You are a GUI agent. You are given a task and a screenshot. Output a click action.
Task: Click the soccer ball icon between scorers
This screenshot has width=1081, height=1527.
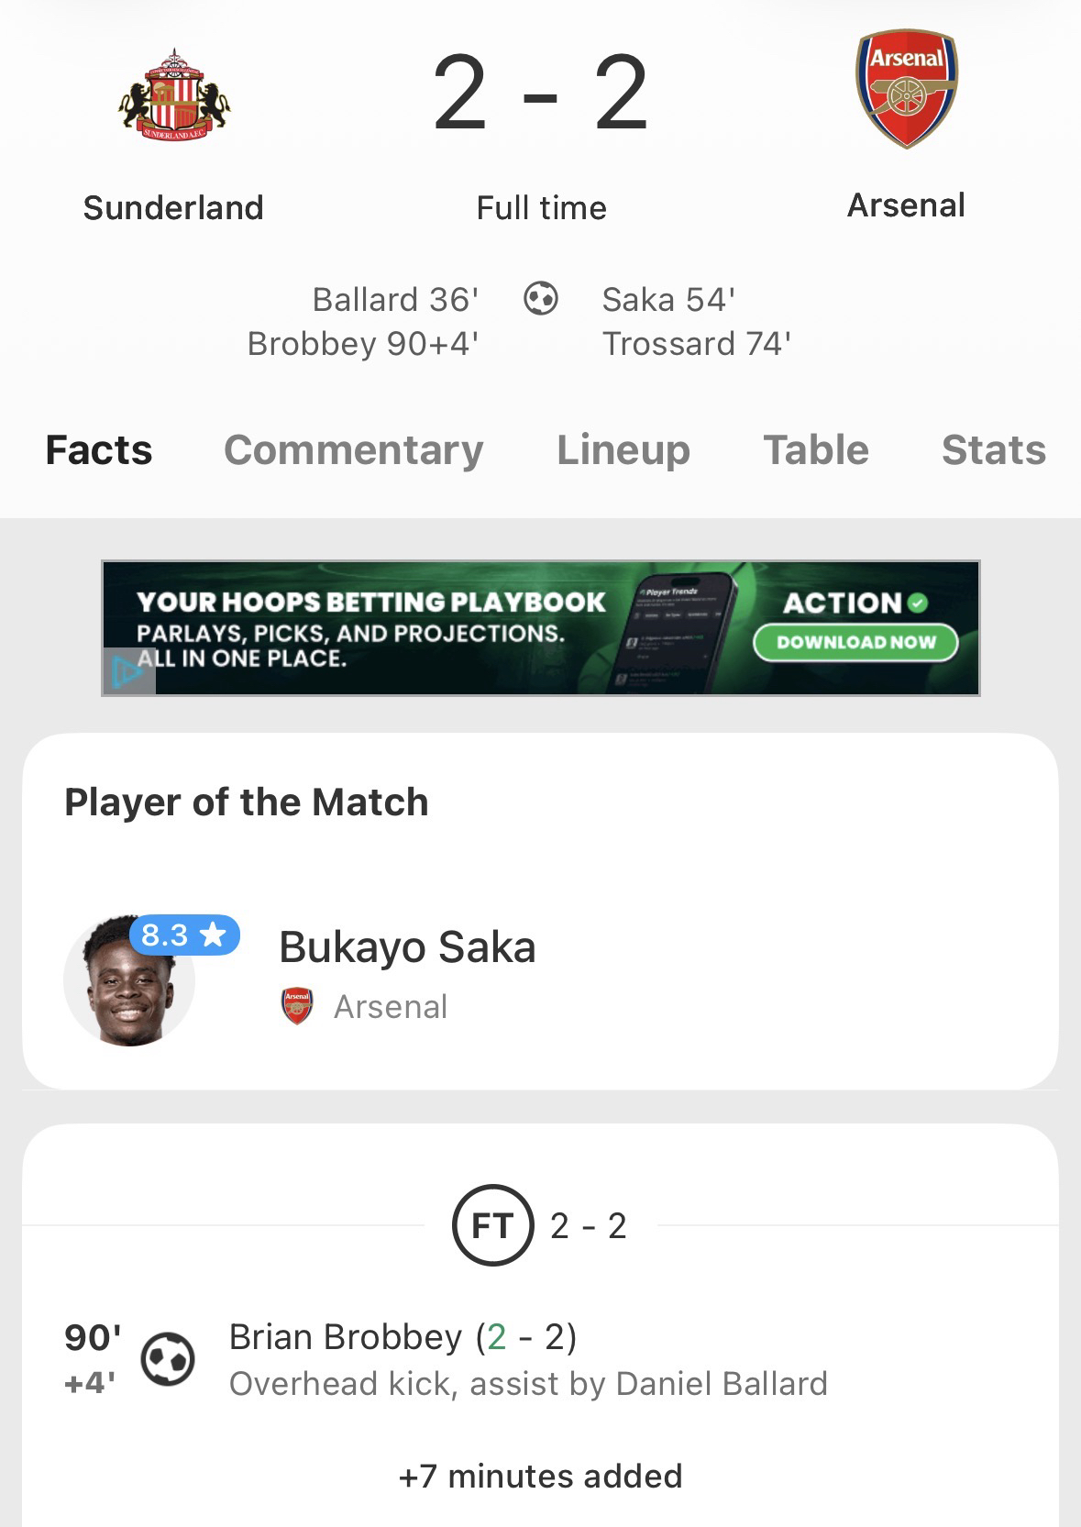point(540,299)
